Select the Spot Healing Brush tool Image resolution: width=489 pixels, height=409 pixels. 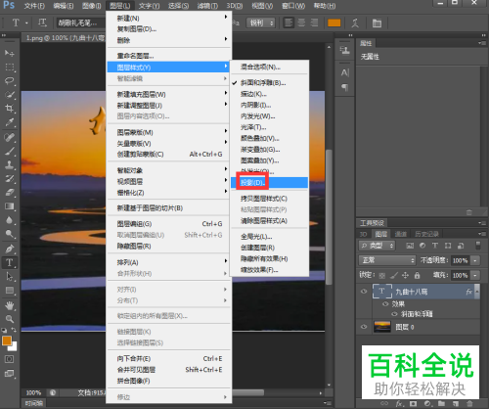10,137
